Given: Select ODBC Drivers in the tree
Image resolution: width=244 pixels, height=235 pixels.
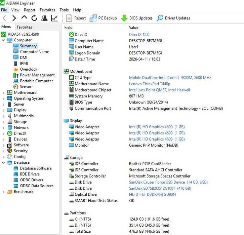Looking at the screenshot, I should click(x=32, y=180).
